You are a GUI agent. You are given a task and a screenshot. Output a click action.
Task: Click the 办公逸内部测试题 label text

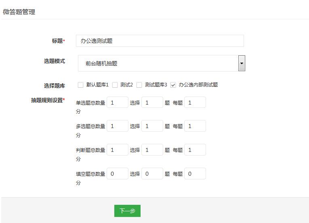(198, 85)
